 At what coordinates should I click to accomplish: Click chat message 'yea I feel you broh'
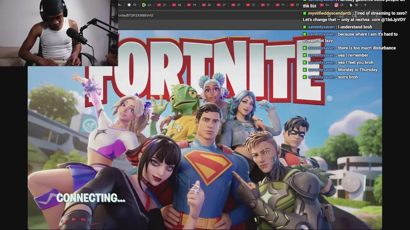356,63
